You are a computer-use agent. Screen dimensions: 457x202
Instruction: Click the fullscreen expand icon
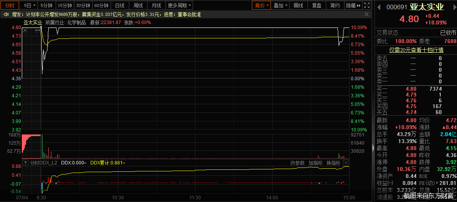(367, 5)
